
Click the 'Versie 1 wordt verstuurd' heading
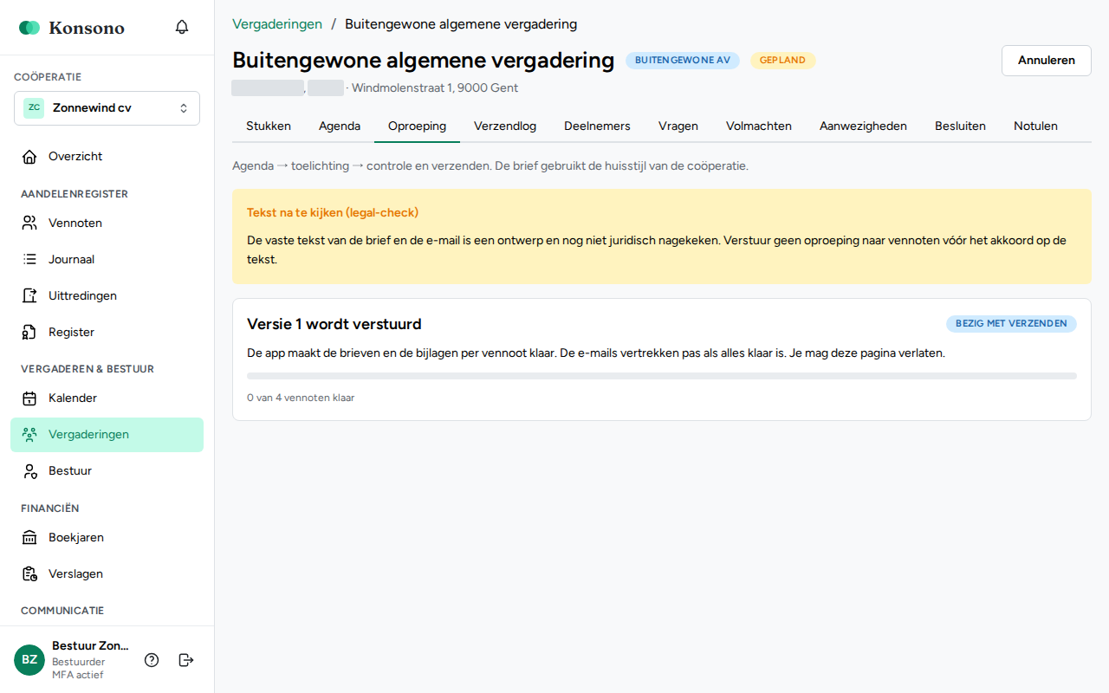334,325
